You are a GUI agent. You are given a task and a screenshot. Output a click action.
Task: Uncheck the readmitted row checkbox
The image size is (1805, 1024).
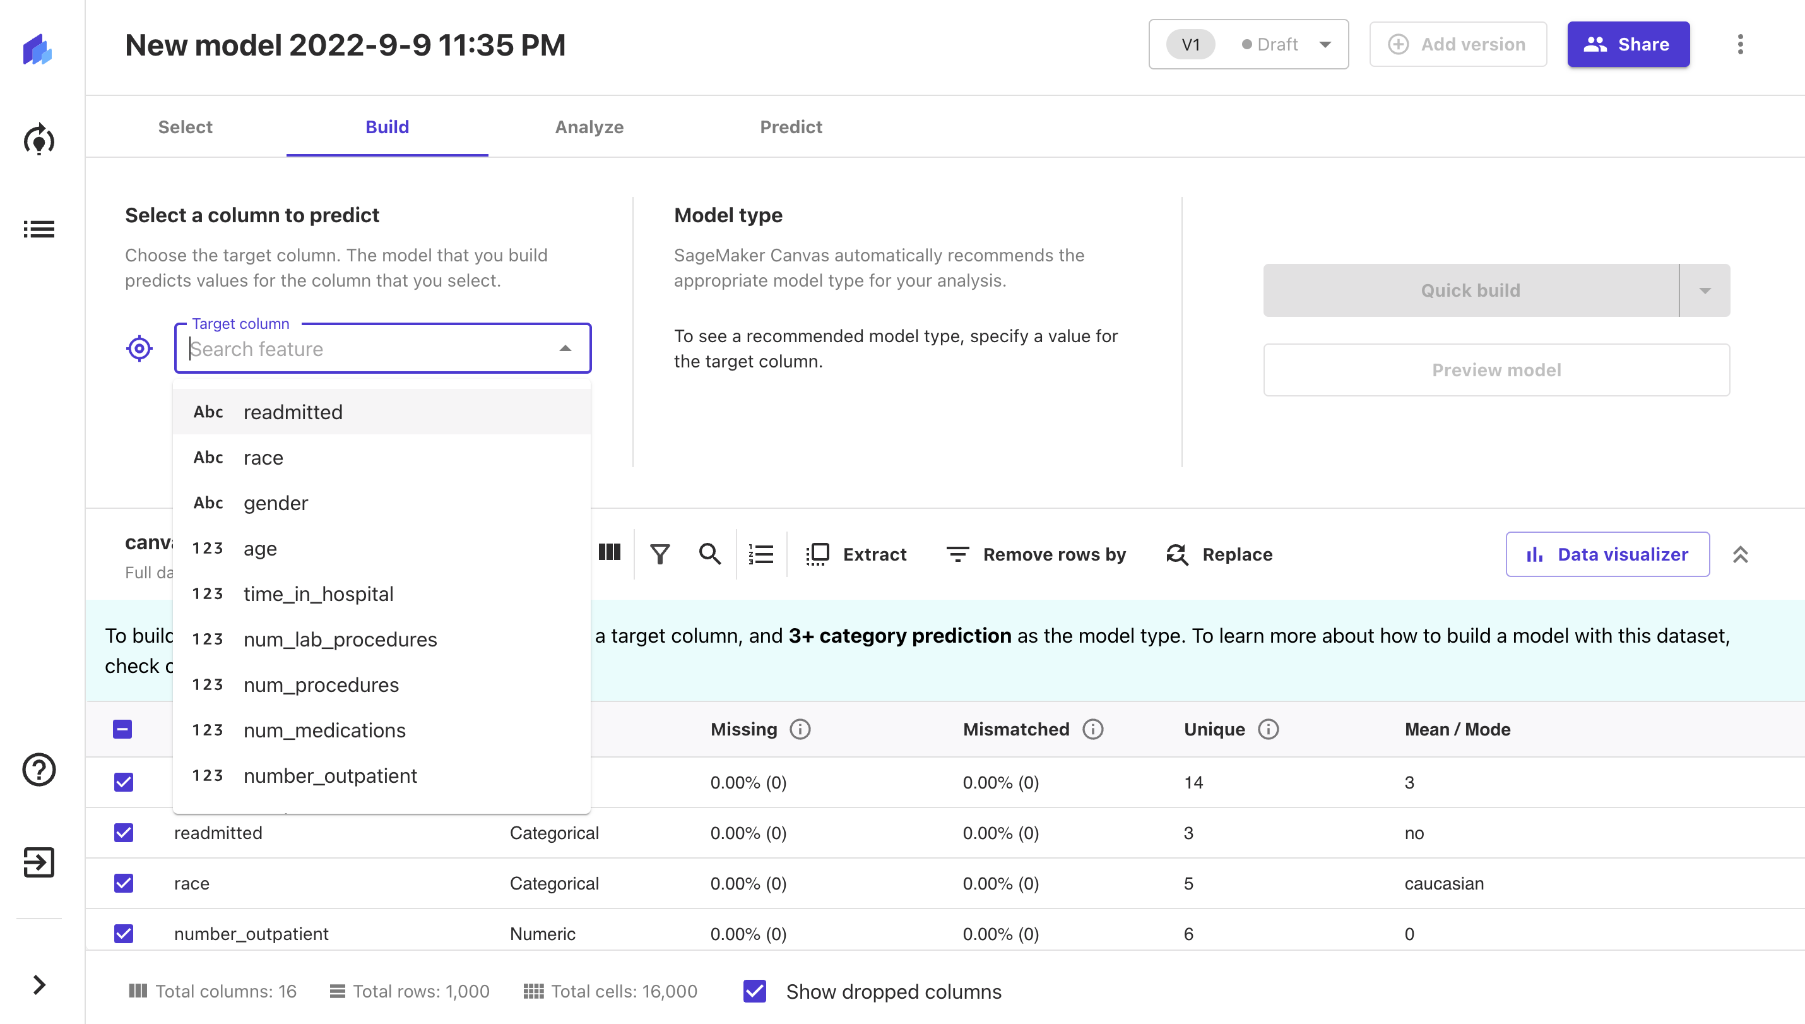[124, 833]
